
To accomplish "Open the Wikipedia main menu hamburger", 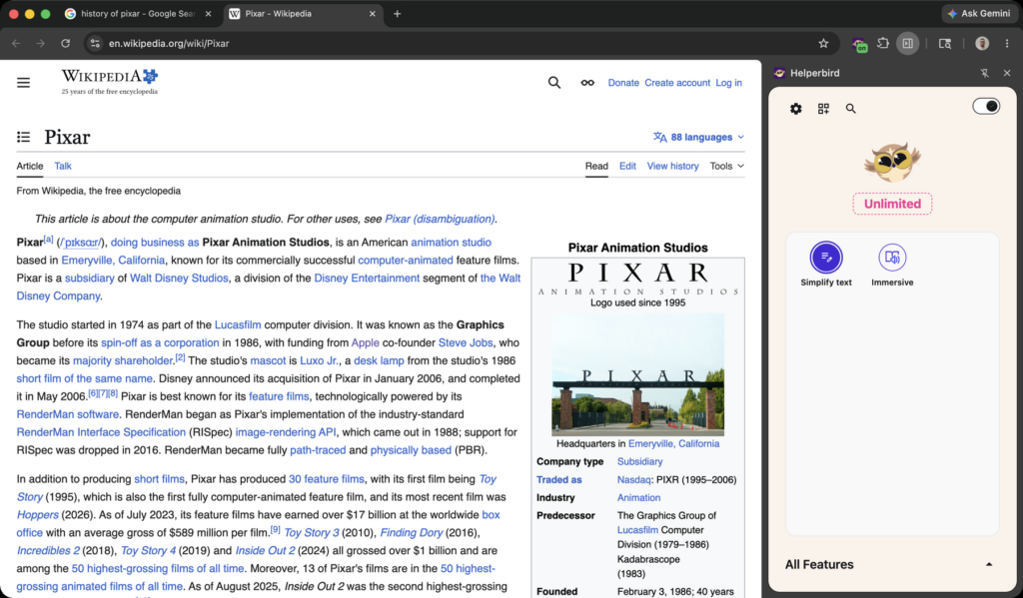I will point(24,83).
